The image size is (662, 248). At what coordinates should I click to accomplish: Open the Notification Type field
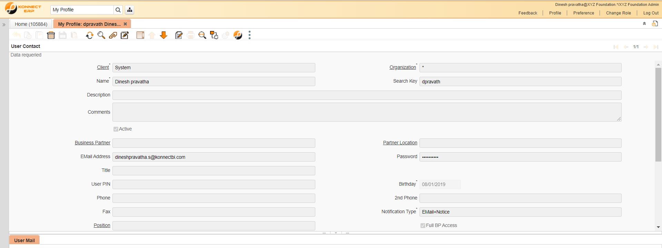pos(520,212)
